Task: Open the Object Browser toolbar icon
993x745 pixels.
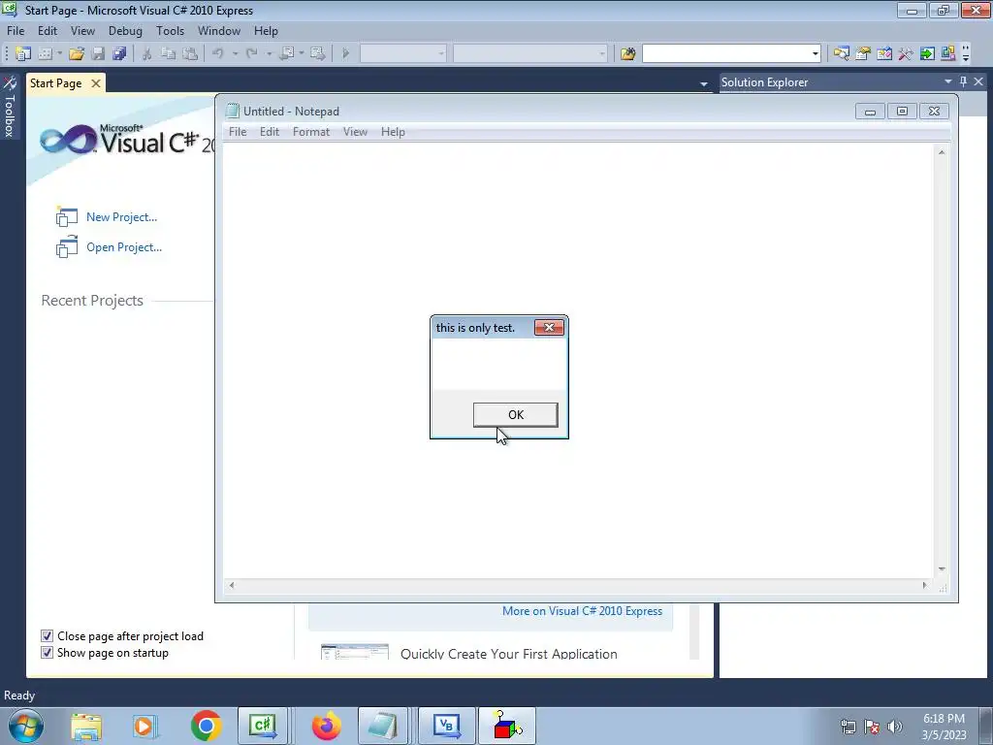Action: (884, 54)
